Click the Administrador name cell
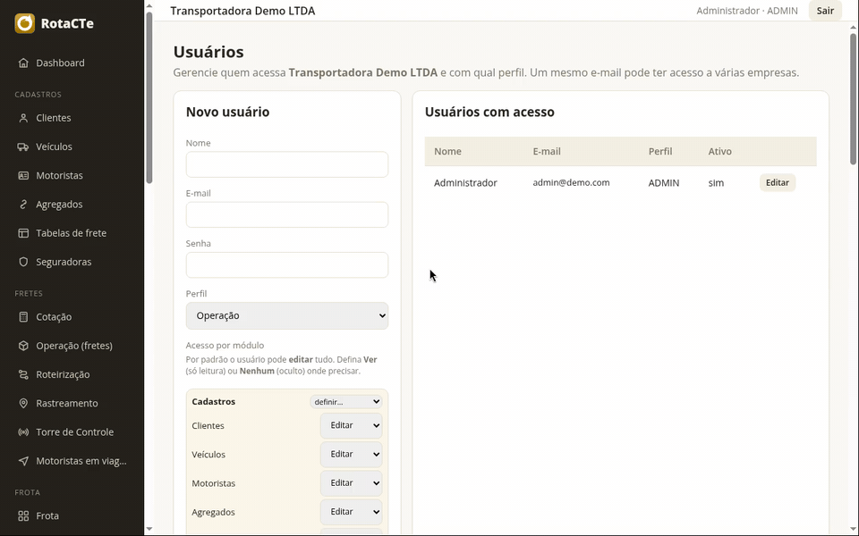Screen dimensions: 859x536 point(465,182)
